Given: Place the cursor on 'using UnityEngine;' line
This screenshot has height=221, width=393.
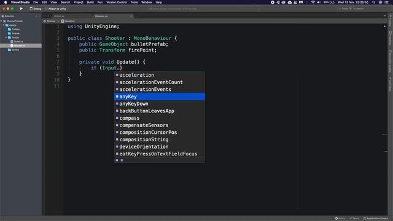Looking at the screenshot, I should click(93, 26).
